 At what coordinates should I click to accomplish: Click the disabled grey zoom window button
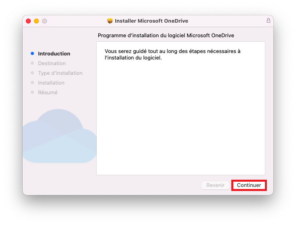[x=44, y=21]
